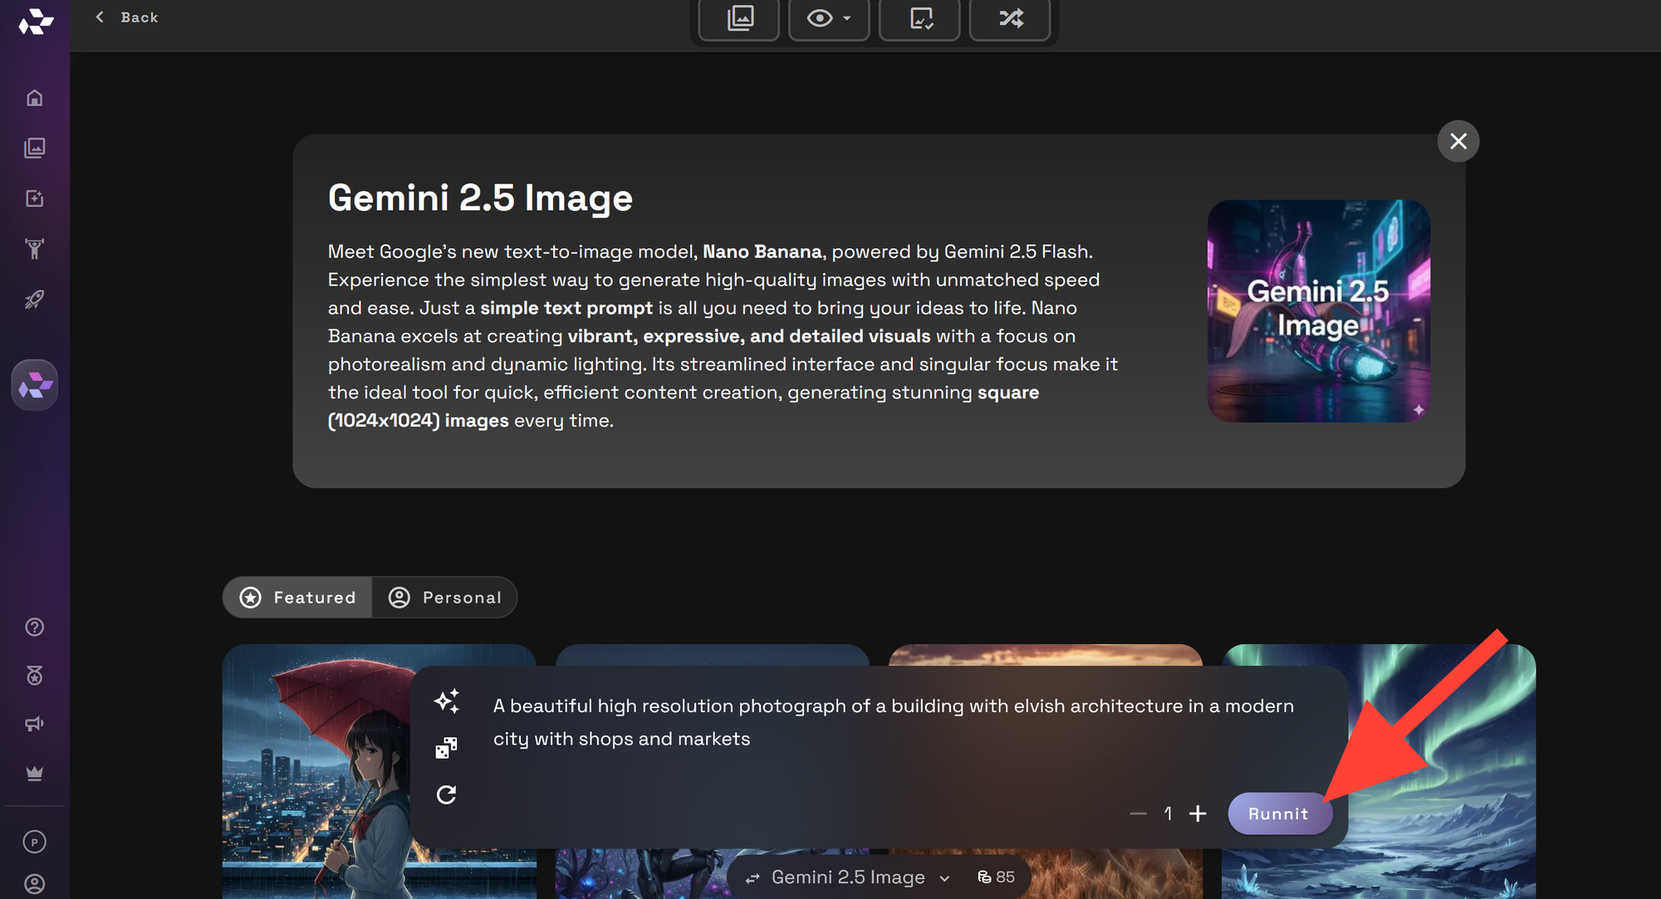Select the shuffle icon in the top toolbar
This screenshot has height=899, width=1661.
click(x=1010, y=19)
